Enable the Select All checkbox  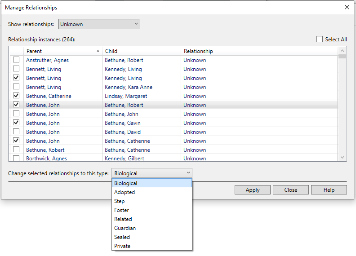(x=320, y=40)
